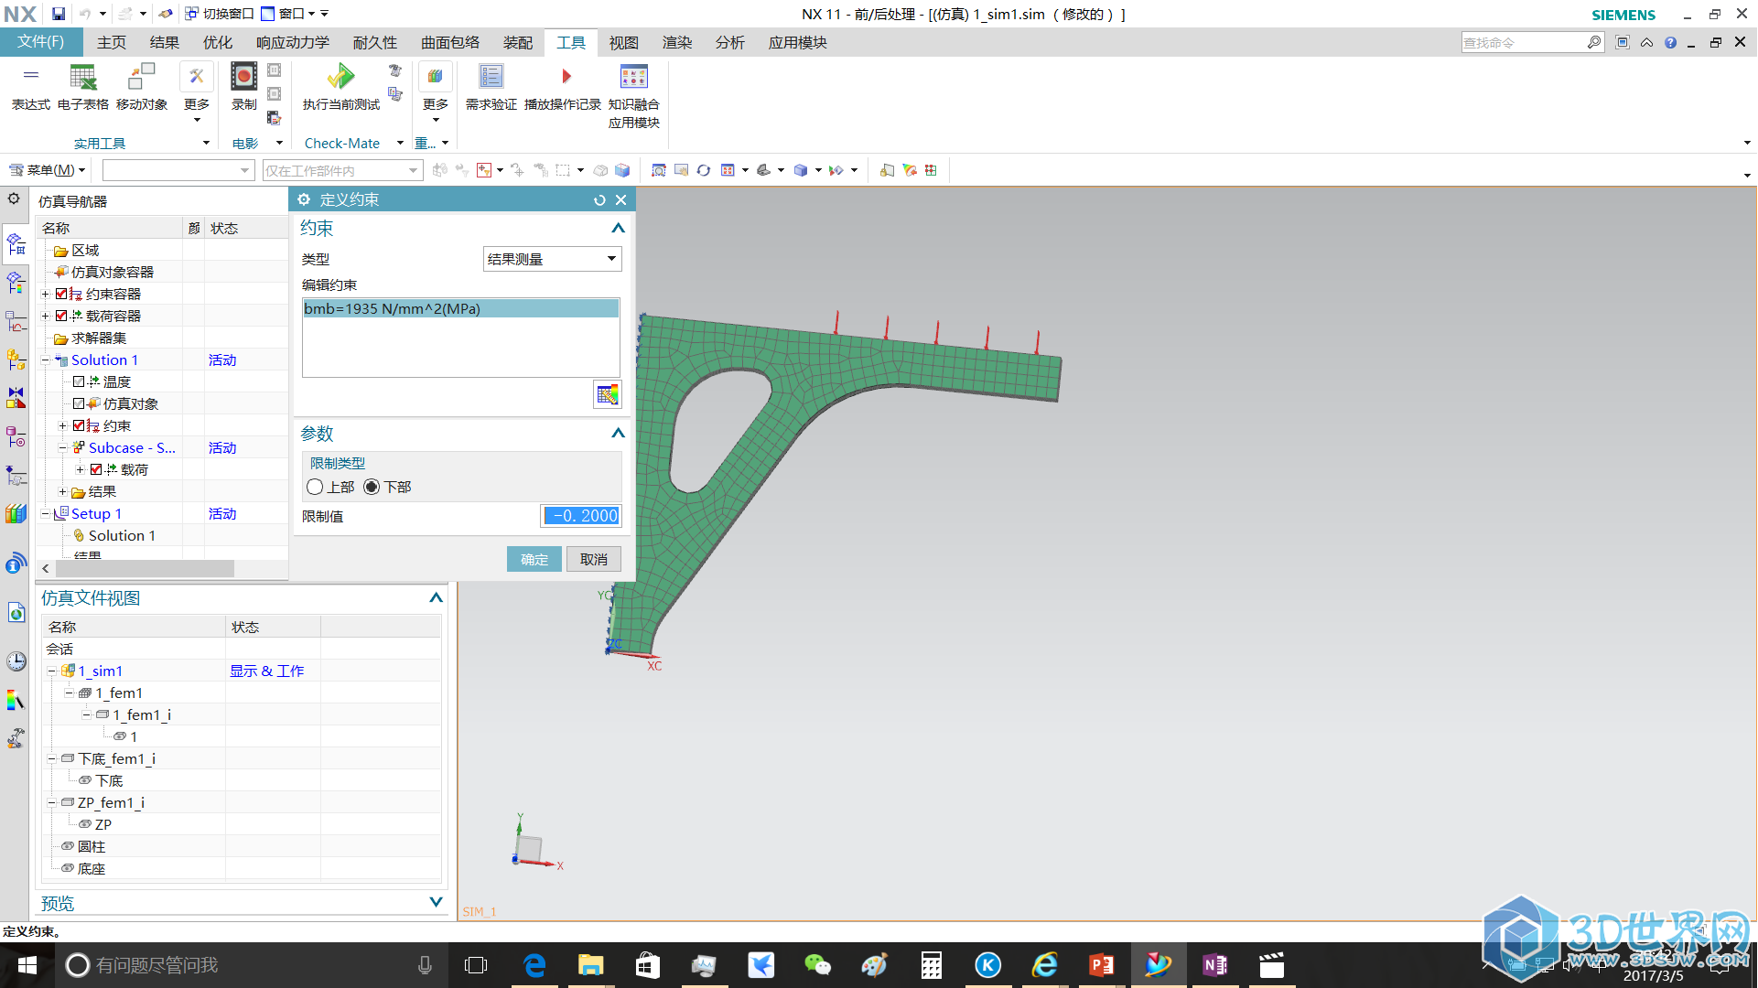Click the 切换窗口 button

(220, 14)
